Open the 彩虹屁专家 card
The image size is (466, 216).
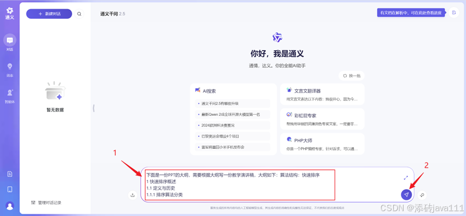point(322,119)
